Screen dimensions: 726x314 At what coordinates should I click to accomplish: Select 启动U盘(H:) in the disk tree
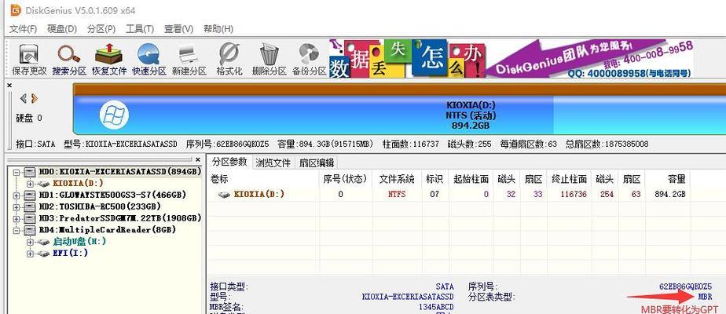[79, 242]
